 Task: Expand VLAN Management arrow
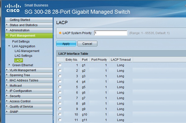[7, 70]
